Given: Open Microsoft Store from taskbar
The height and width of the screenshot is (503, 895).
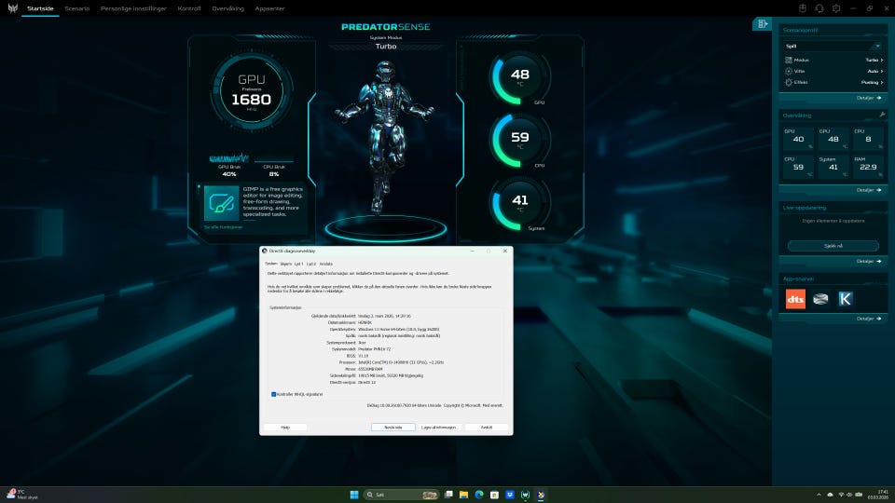Looking at the screenshot, I should pos(494,495).
